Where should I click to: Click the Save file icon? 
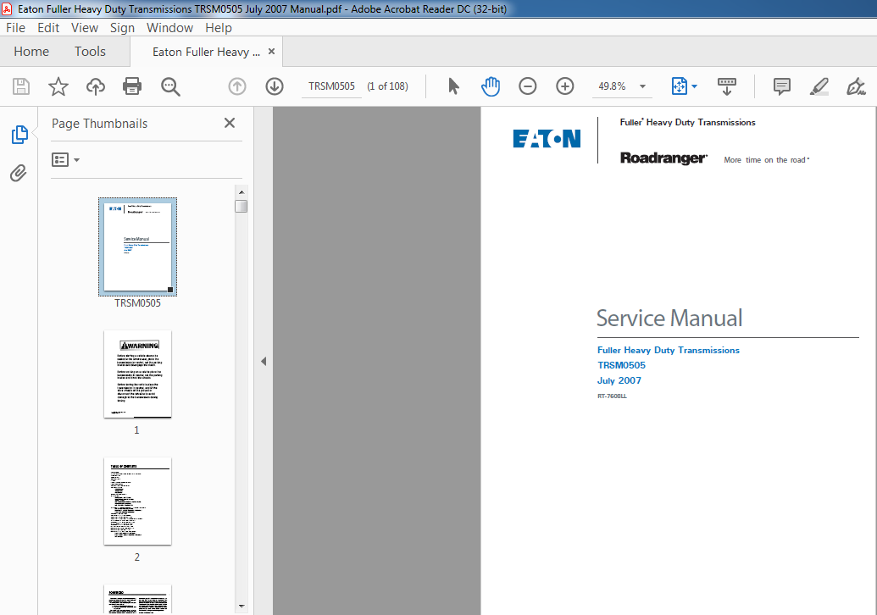(x=20, y=86)
